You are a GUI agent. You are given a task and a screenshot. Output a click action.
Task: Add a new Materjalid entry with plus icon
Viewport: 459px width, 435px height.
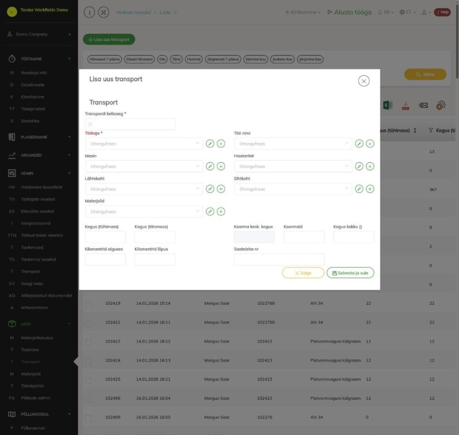[221, 211]
